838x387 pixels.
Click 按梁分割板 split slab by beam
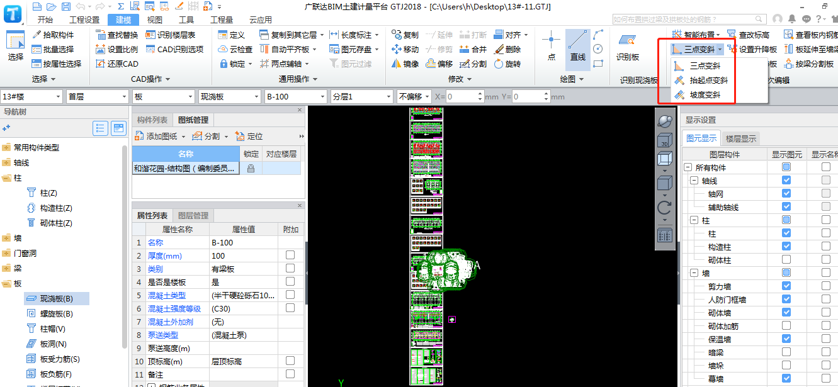[809, 64]
